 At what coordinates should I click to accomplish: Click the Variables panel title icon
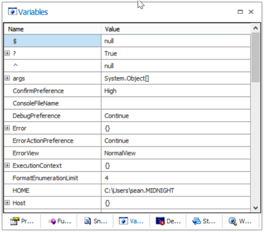tap(13, 11)
